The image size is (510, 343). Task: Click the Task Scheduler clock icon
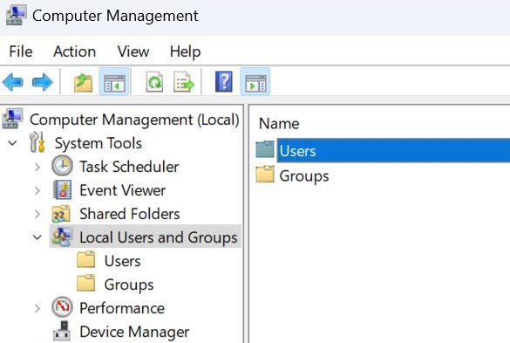click(62, 166)
